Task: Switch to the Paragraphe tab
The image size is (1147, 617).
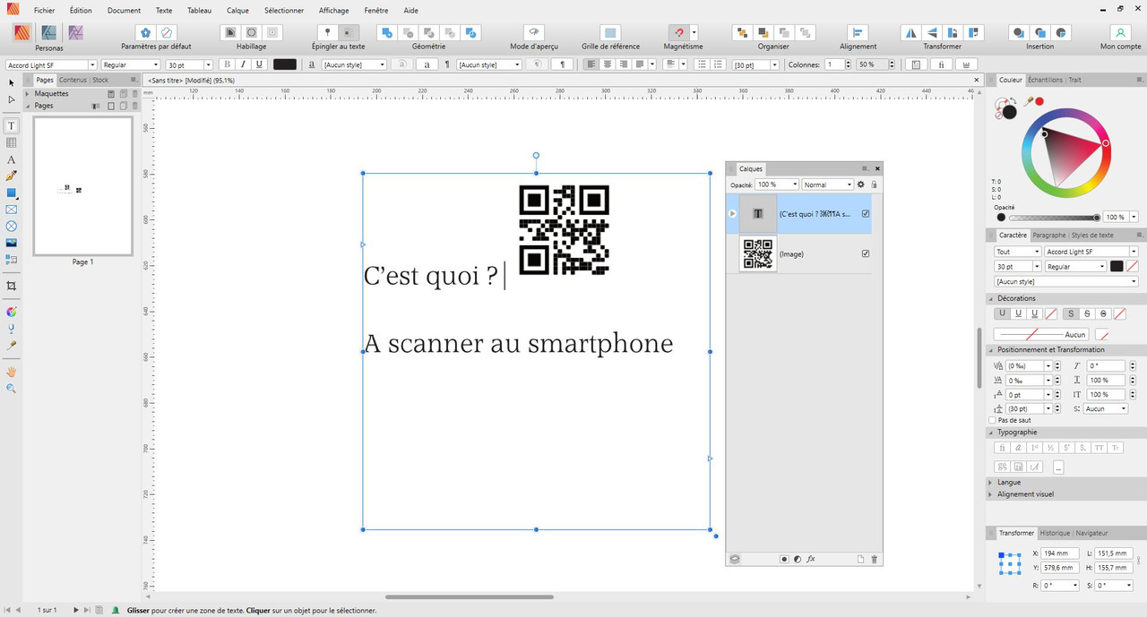Action: [1048, 235]
